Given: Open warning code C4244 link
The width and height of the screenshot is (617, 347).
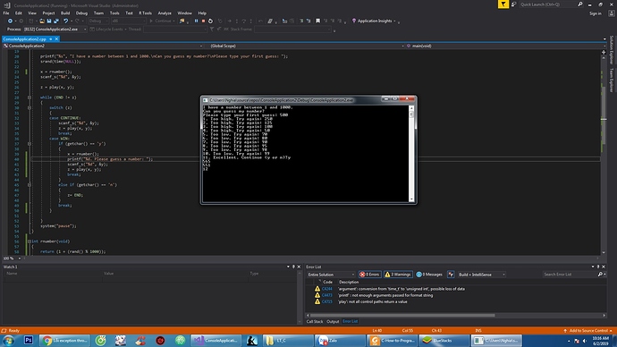Looking at the screenshot, I should (327, 289).
